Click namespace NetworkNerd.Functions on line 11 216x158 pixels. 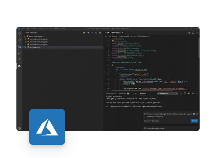[126, 63]
